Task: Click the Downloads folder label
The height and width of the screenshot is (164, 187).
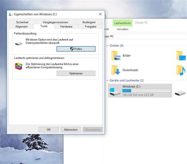Action: (130, 70)
